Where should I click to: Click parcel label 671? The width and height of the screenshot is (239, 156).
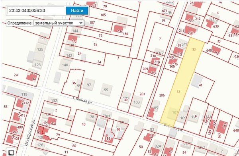point(165,11)
